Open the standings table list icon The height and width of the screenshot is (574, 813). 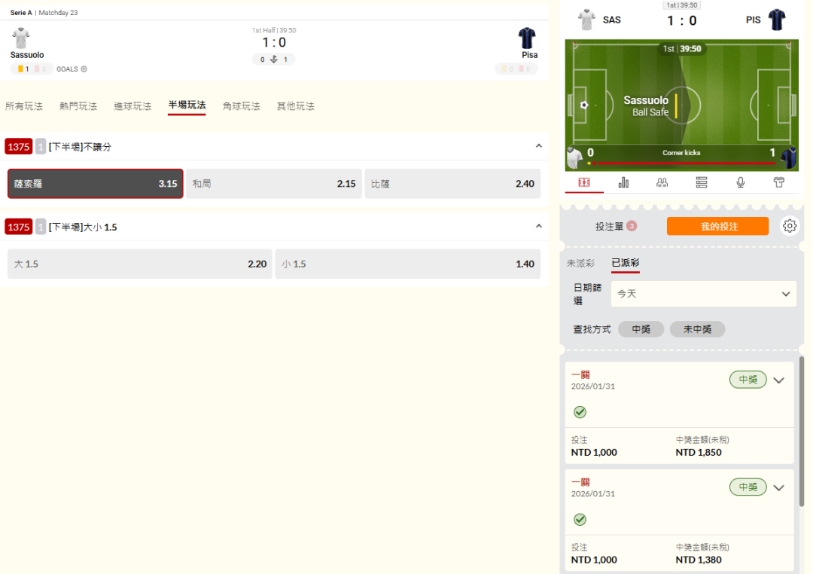pyautogui.click(x=702, y=182)
